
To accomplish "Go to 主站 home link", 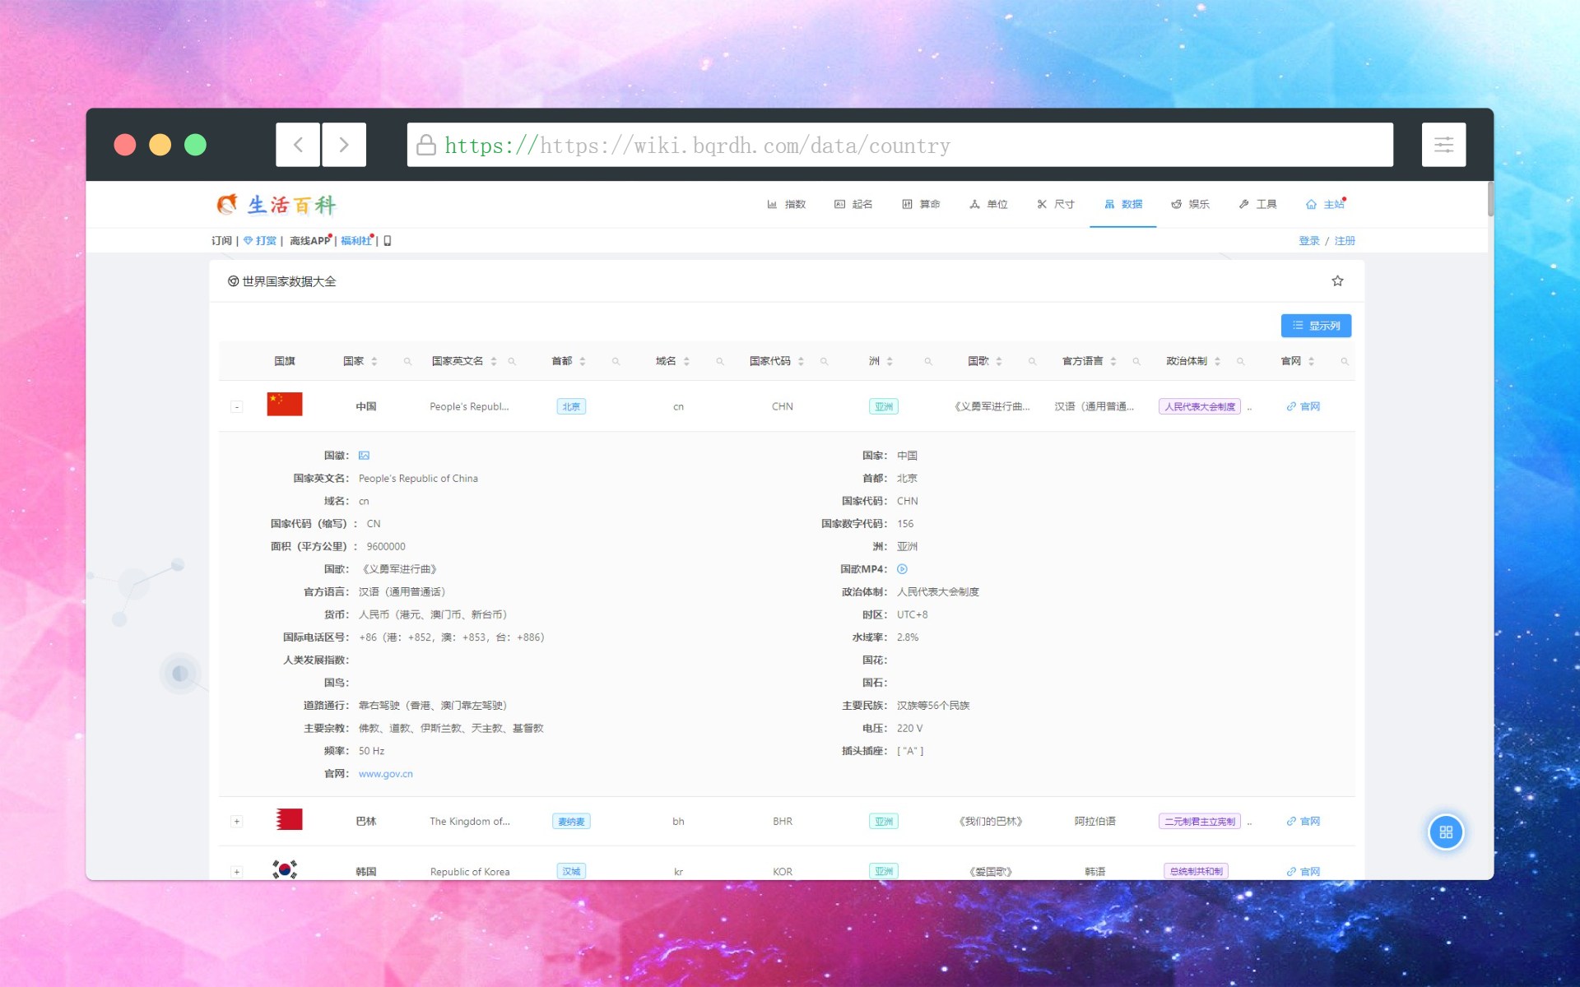I will [1325, 204].
